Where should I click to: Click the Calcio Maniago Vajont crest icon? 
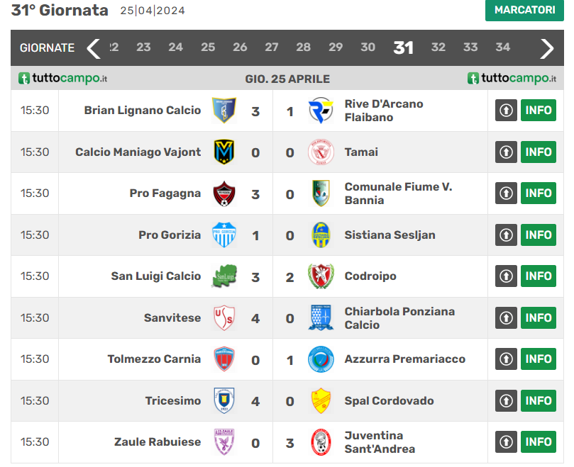pos(224,152)
